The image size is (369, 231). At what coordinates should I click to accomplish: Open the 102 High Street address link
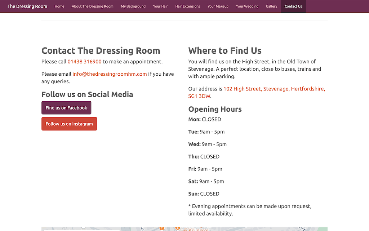coord(274,89)
